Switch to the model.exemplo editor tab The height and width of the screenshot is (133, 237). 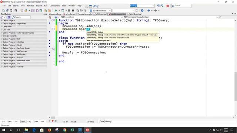pos(84,14)
